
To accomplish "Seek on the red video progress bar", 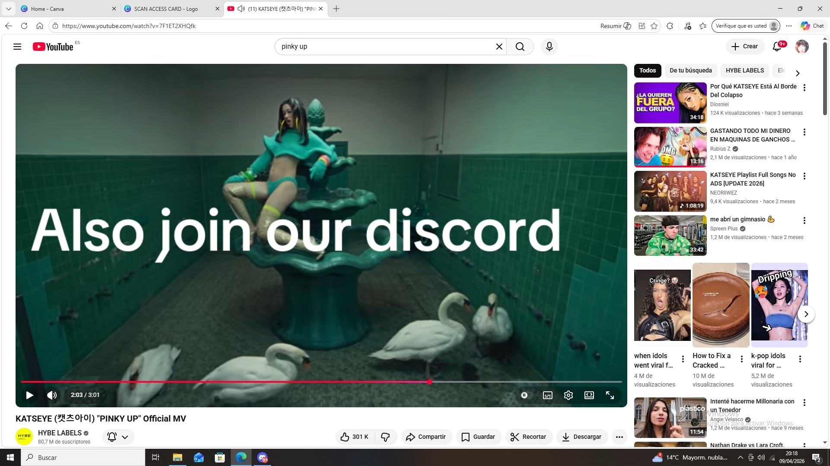I will pos(321,382).
